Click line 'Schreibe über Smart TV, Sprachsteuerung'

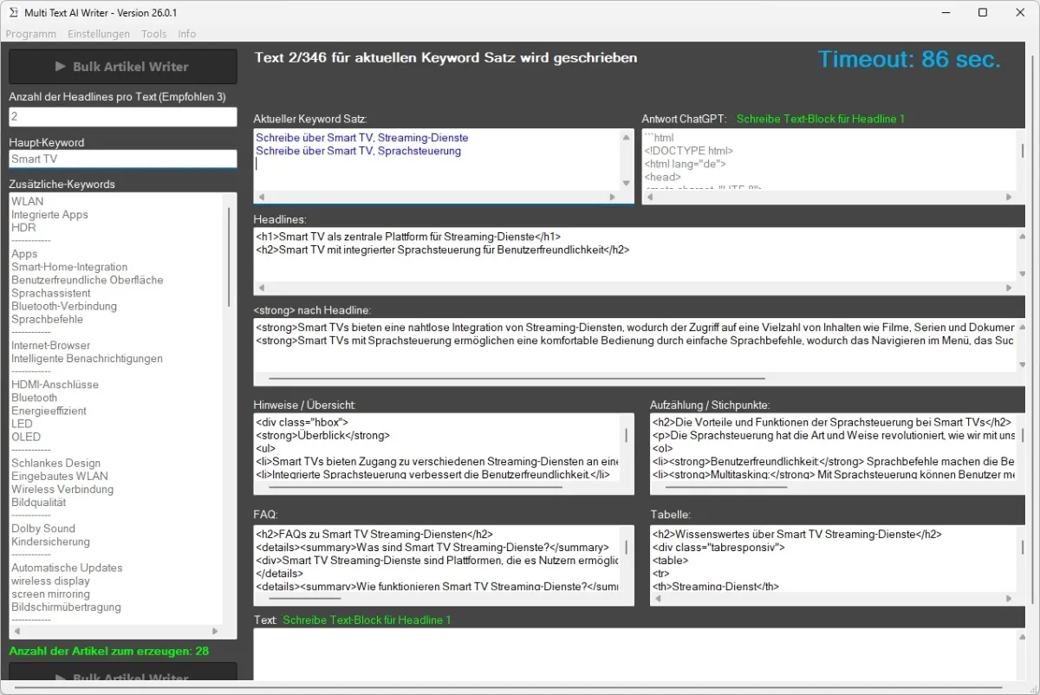[359, 151]
